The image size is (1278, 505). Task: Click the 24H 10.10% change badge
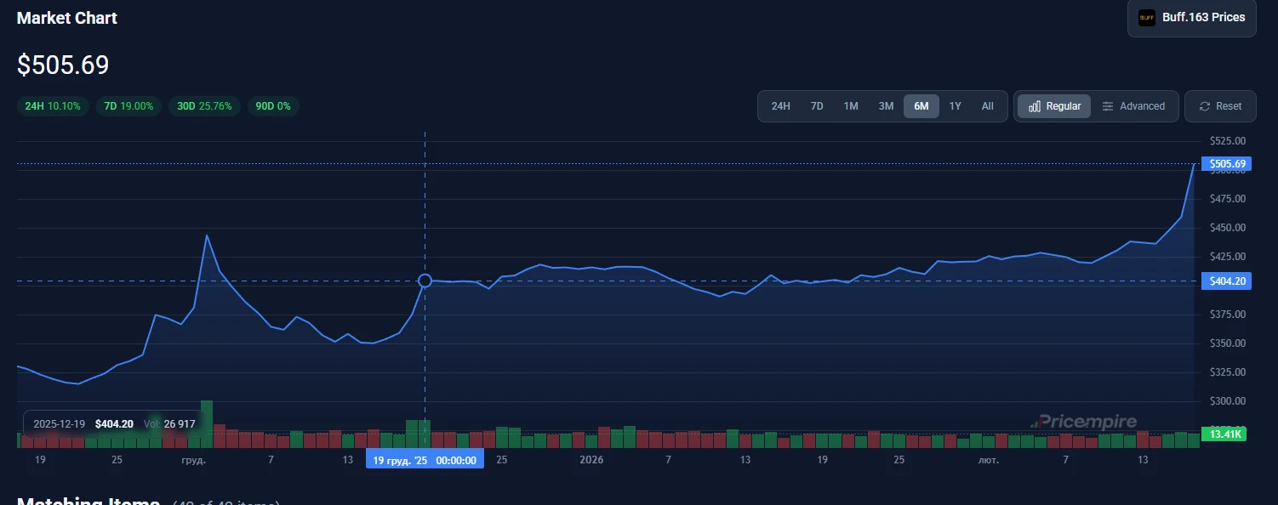pos(53,106)
